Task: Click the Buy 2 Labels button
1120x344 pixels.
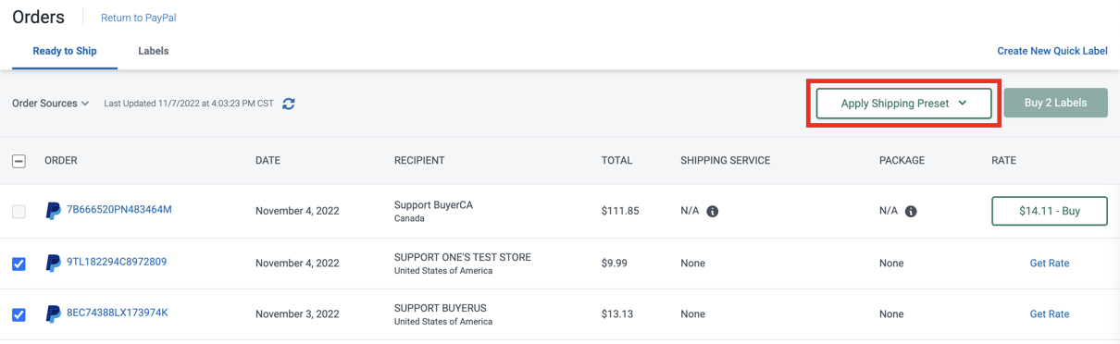Action: [1055, 103]
